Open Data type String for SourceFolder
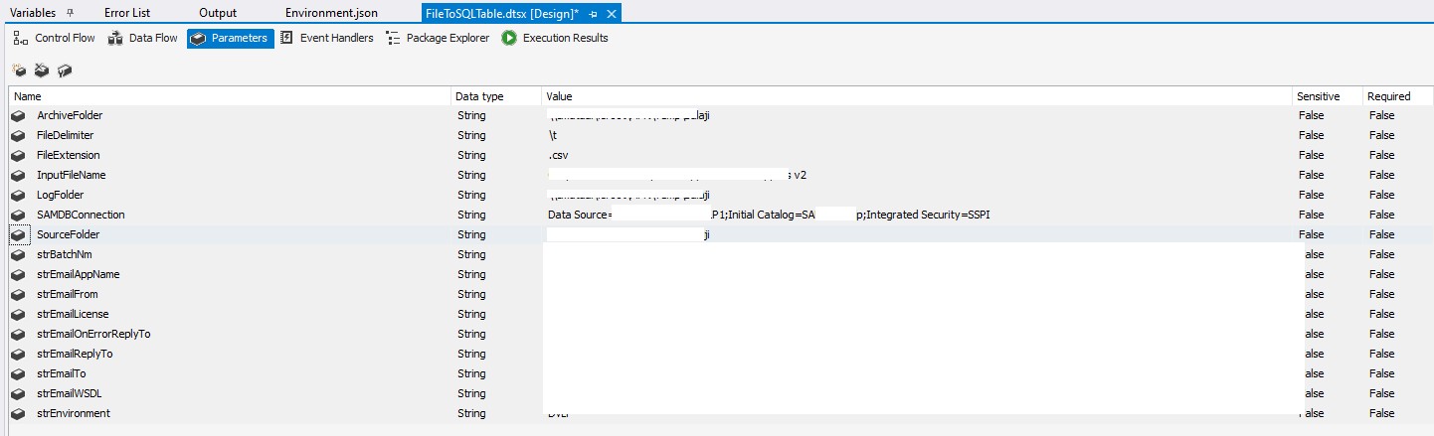This screenshot has width=1434, height=436. pos(471,234)
